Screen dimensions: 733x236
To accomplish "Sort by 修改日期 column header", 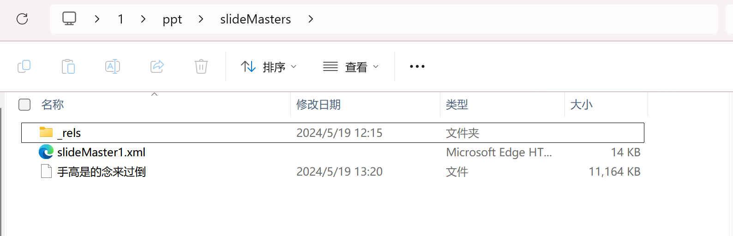I will coord(318,105).
